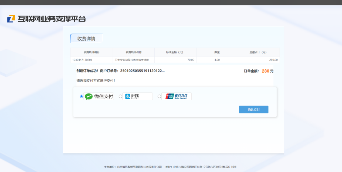This screenshot has height=172, width=342.
Task: Open the 收费详情 tab
Action: 86,38
